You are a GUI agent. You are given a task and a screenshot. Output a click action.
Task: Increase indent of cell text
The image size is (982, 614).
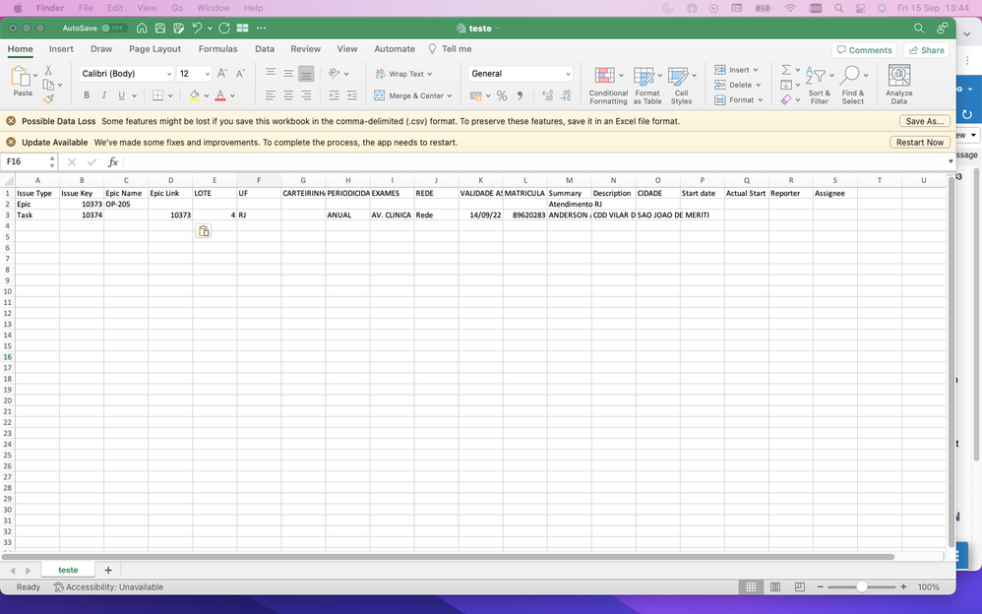(352, 95)
